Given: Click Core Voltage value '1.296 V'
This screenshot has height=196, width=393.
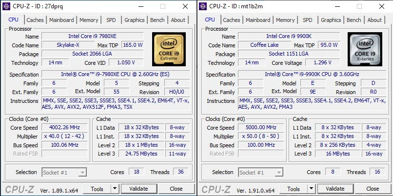Looking at the screenshot, I should [x=323, y=62].
